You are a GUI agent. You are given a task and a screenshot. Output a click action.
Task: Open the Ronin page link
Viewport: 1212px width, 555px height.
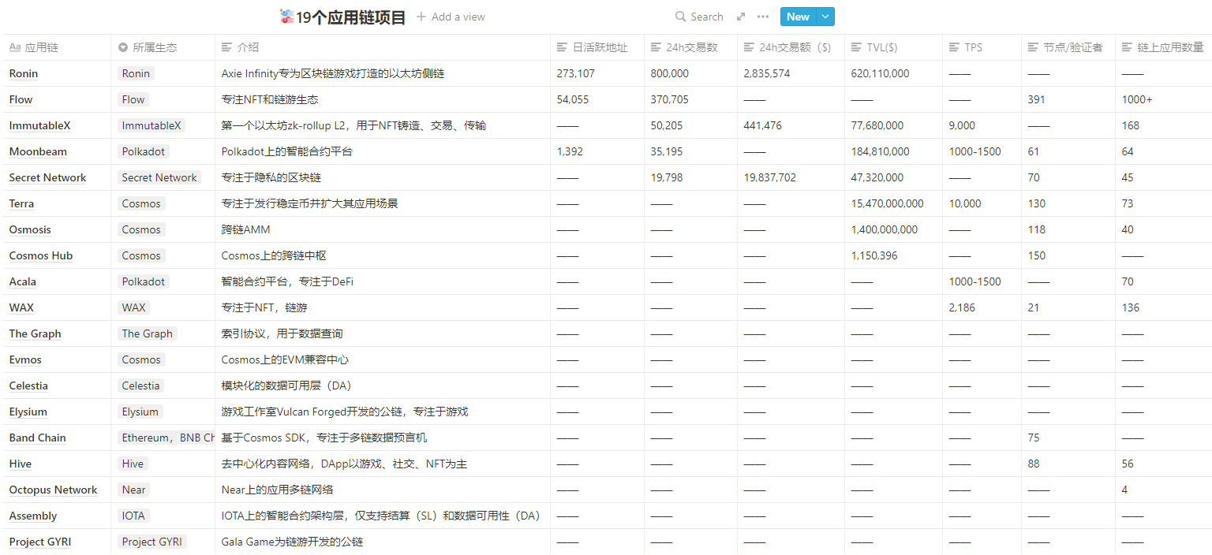[x=24, y=73]
